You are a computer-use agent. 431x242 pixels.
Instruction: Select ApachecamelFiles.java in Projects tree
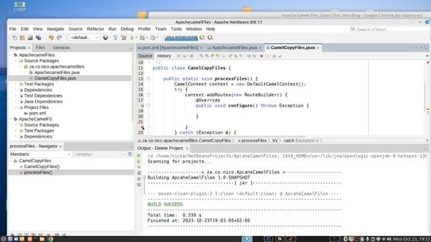point(57,73)
